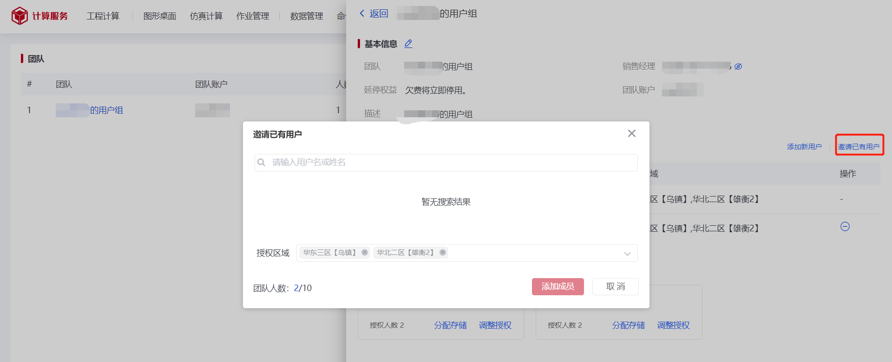The width and height of the screenshot is (892, 362).
Task: Remove the 华东三区【乌镇】 region tag
Action: point(365,253)
